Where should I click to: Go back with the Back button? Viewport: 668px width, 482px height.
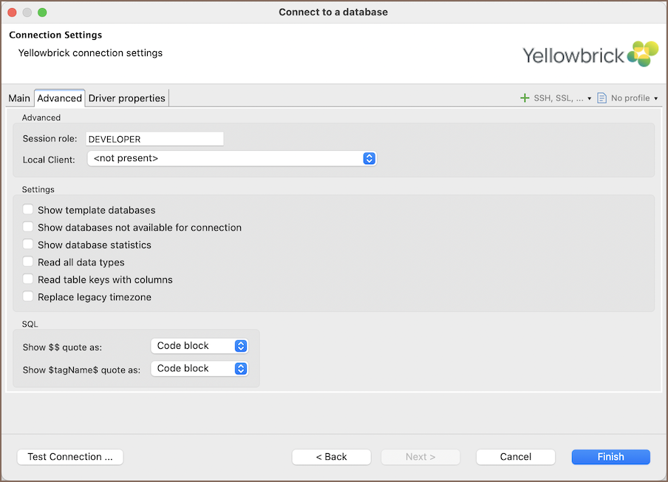pyautogui.click(x=331, y=457)
